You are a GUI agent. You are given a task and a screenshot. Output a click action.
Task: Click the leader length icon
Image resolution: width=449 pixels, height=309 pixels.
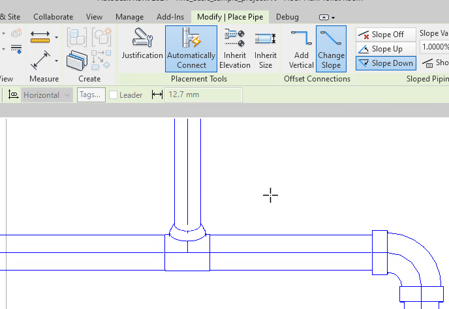pyautogui.click(x=157, y=95)
